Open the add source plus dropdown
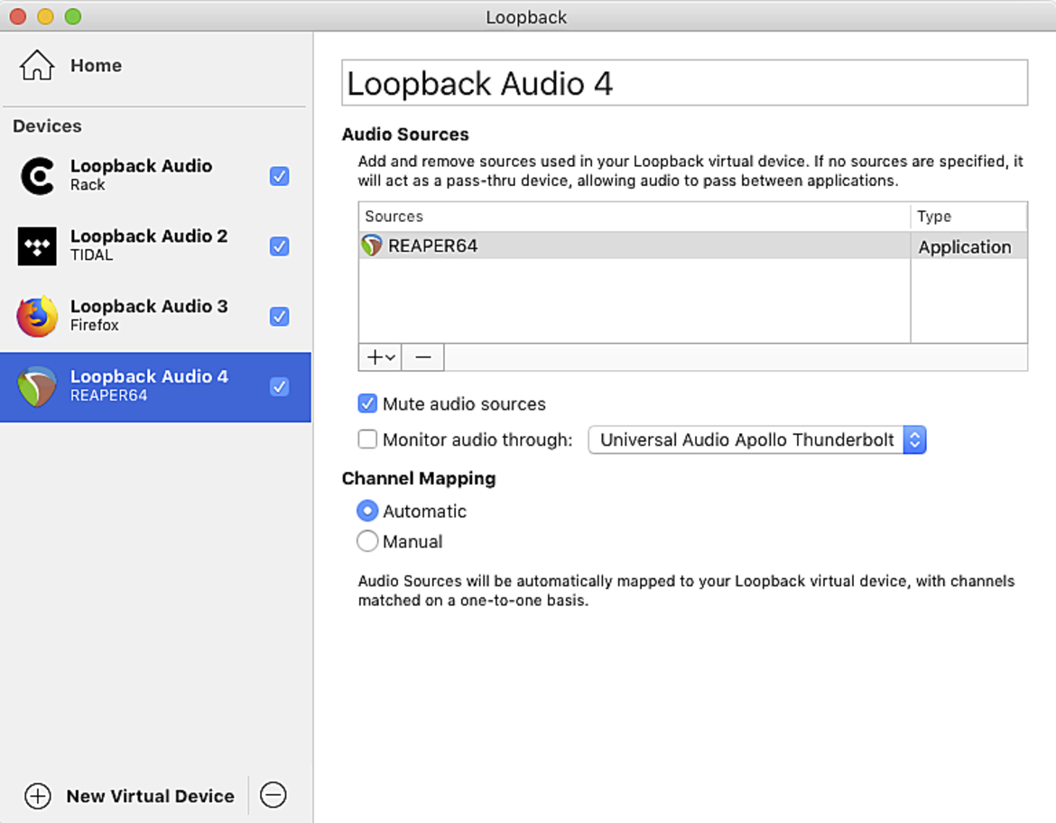Screen dimensions: 1056x823 [x=381, y=357]
